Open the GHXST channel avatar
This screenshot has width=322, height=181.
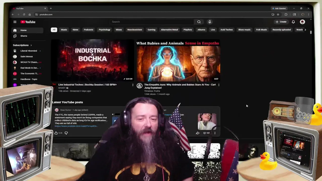(x=54, y=85)
